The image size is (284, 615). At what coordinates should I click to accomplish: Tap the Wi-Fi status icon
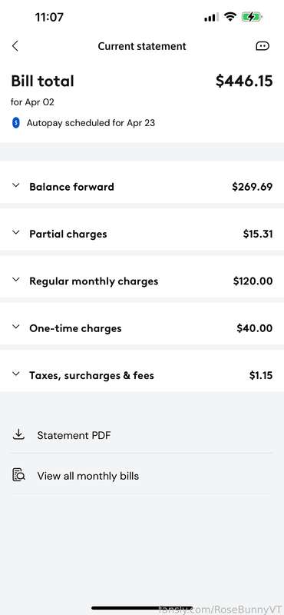tap(230, 16)
